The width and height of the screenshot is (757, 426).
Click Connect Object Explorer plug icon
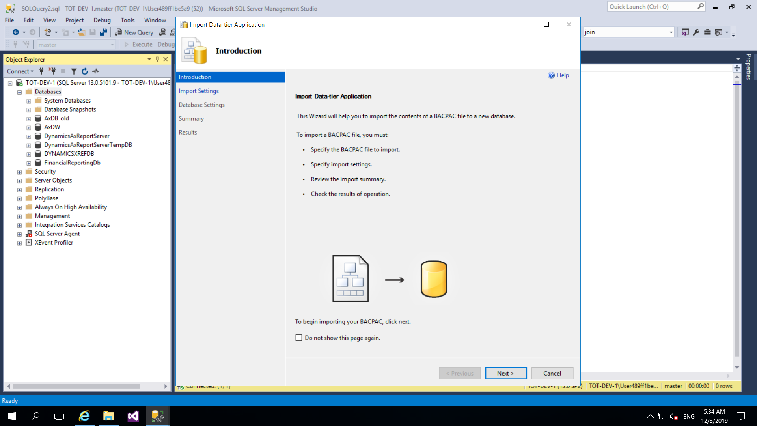tap(41, 71)
